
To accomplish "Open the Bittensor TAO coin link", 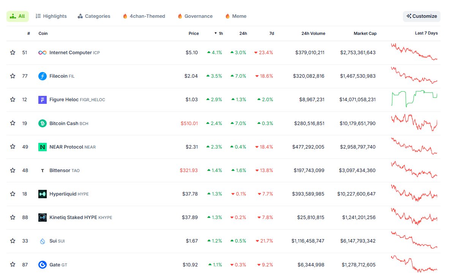I will click(65, 171).
